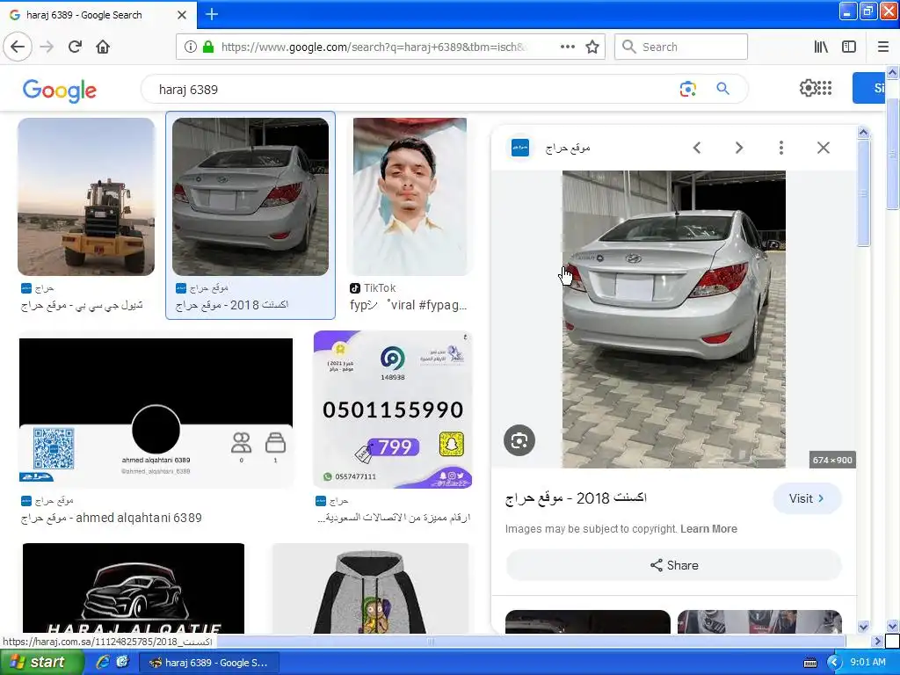Open the Learn More copyright link
This screenshot has width=900, height=675.
[709, 528]
